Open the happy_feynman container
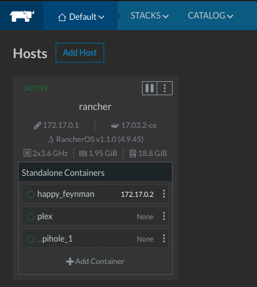257x287 pixels. point(66,194)
